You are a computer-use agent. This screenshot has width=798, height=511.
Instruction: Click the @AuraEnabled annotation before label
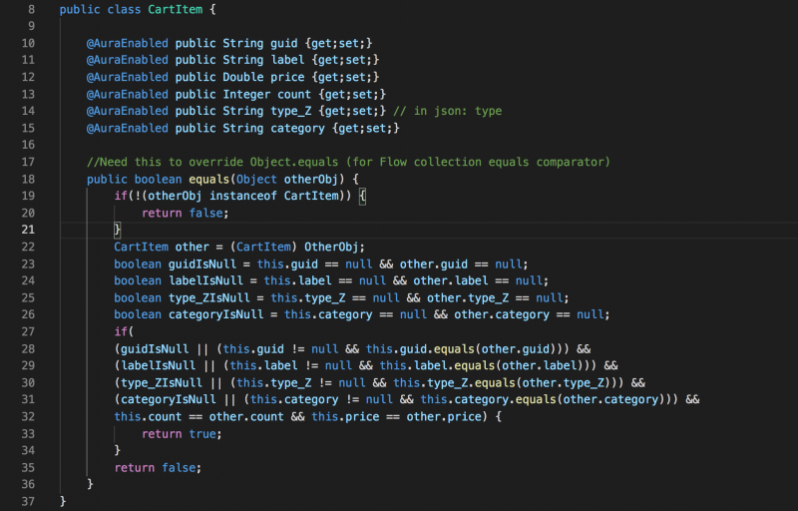point(128,60)
